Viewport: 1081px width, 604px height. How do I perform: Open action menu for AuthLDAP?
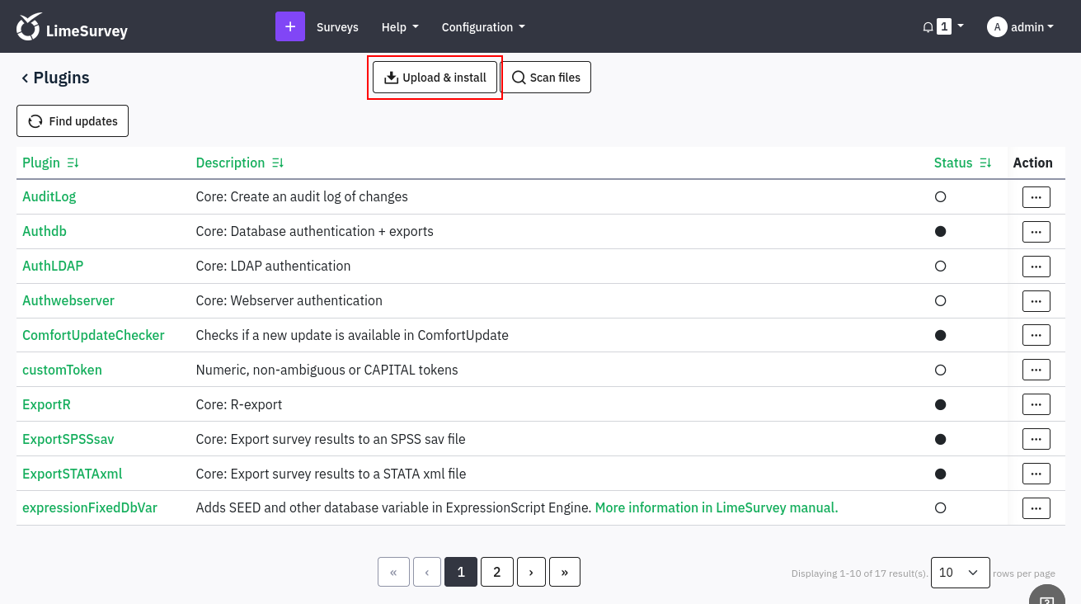pos(1036,267)
